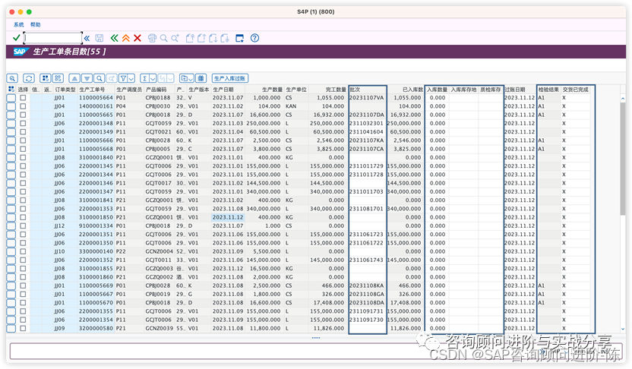Go to next page icon

213,38
